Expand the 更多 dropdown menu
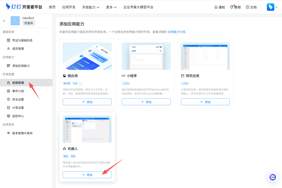 click(111, 7)
